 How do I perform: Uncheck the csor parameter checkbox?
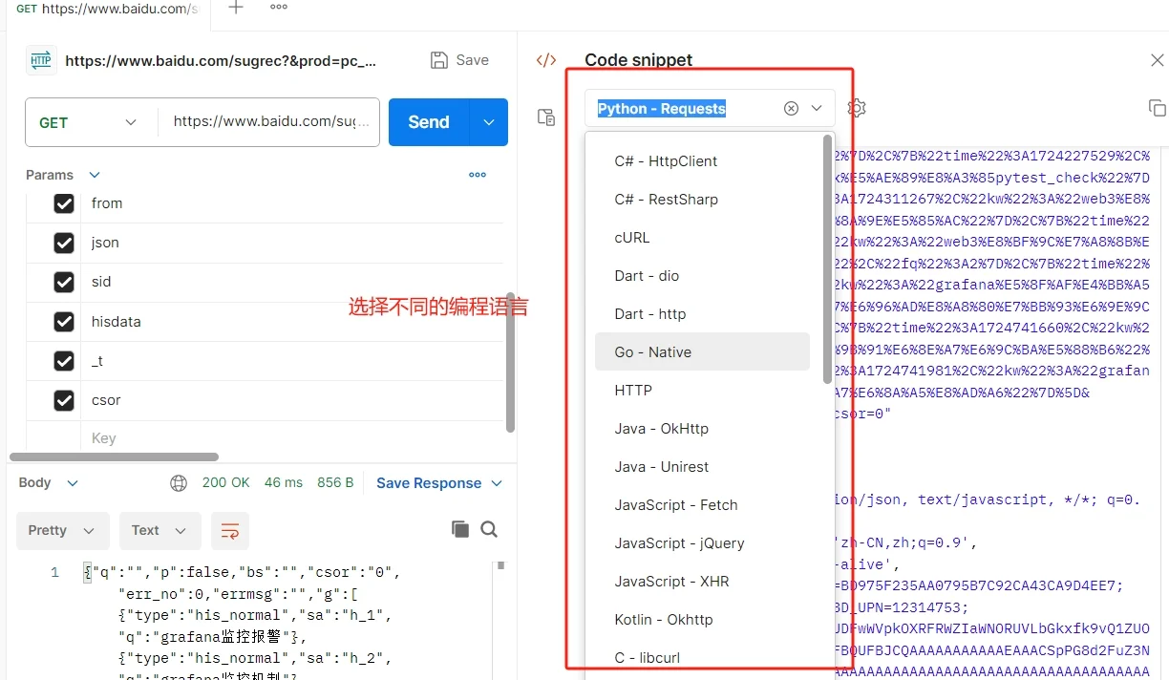pyautogui.click(x=63, y=400)
